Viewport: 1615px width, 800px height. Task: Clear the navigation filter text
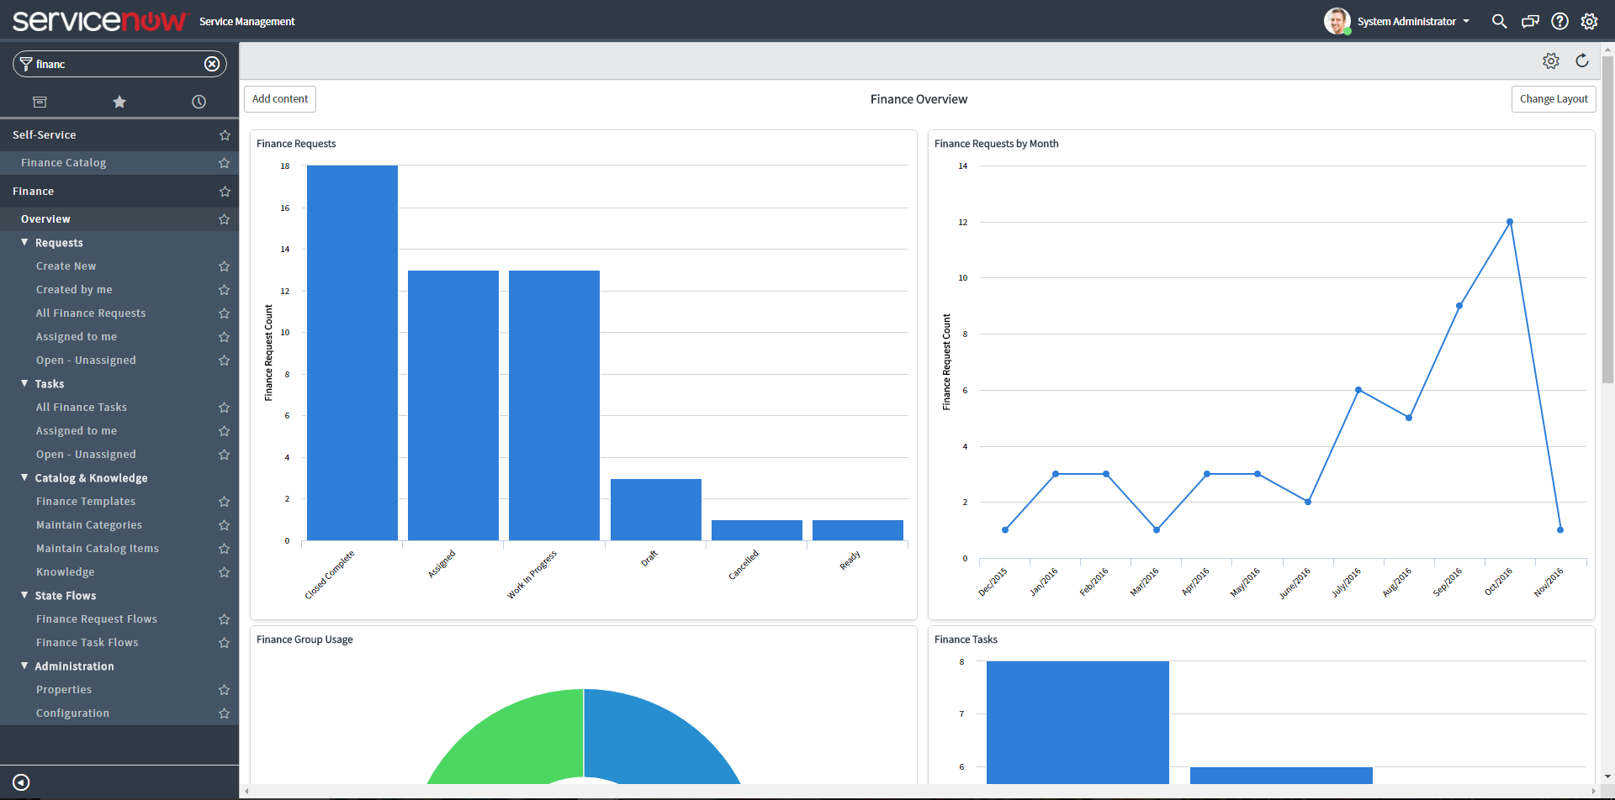pyautogui.click(x=212, y=64)
